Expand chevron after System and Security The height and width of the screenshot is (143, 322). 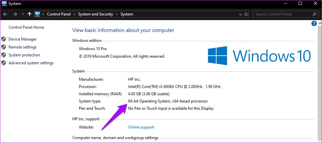click(x=117, y=14)
